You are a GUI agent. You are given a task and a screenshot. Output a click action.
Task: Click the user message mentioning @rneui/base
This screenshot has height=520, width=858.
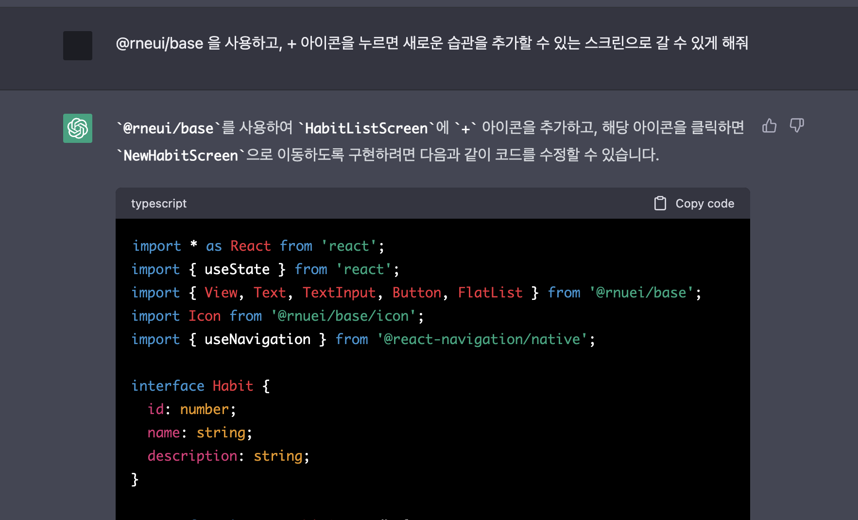(x=432, y=43)
